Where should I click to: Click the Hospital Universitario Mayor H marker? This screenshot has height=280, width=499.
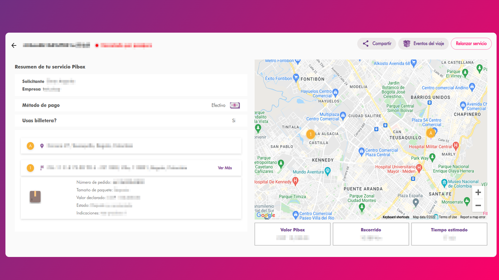pyautogui.click(x=419, y=168)
